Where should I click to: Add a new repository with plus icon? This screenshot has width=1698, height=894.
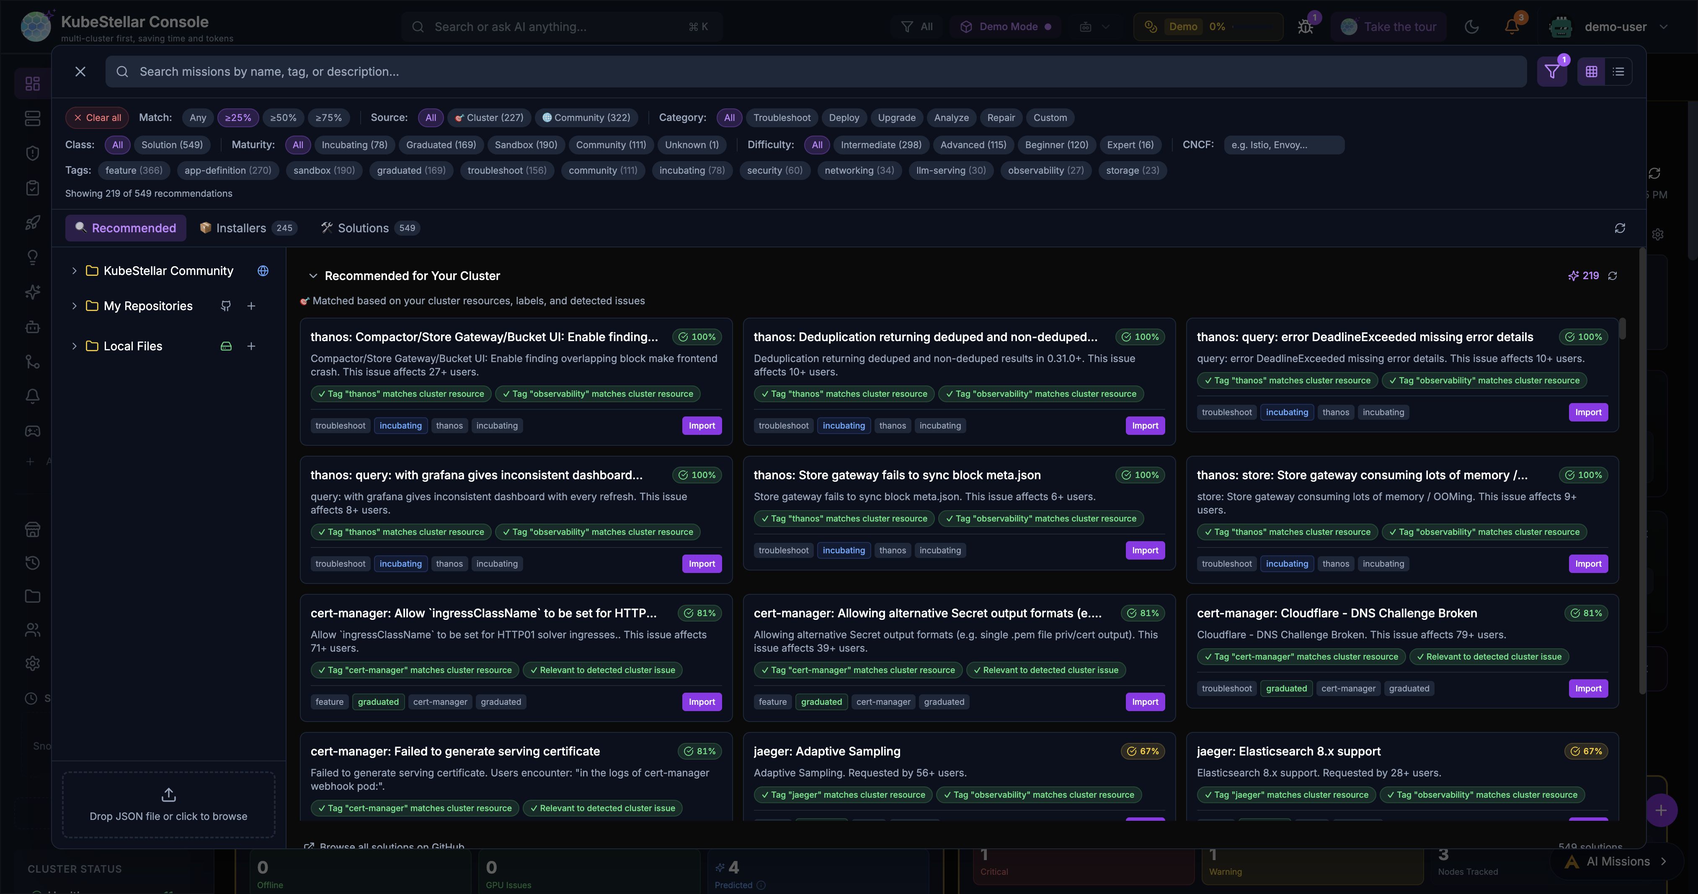click(x=251, y=306)
